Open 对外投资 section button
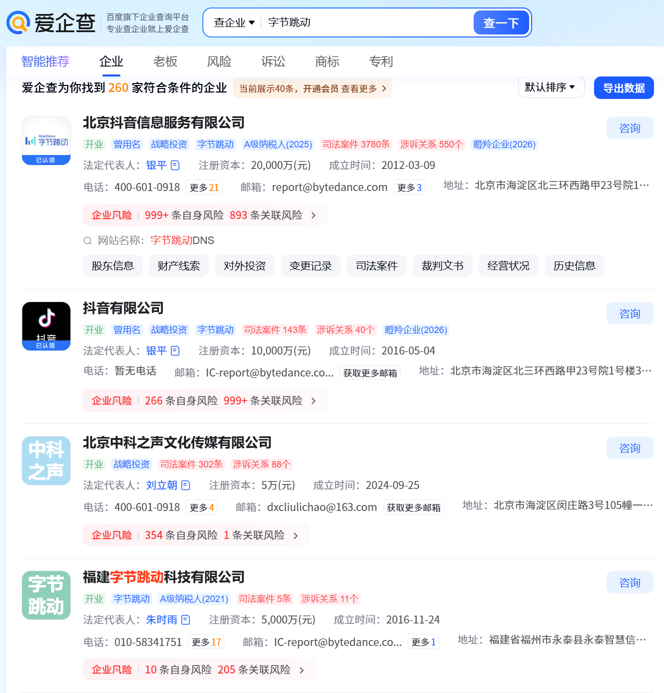This screenshot has height=693, width=664. coord(245,265)
